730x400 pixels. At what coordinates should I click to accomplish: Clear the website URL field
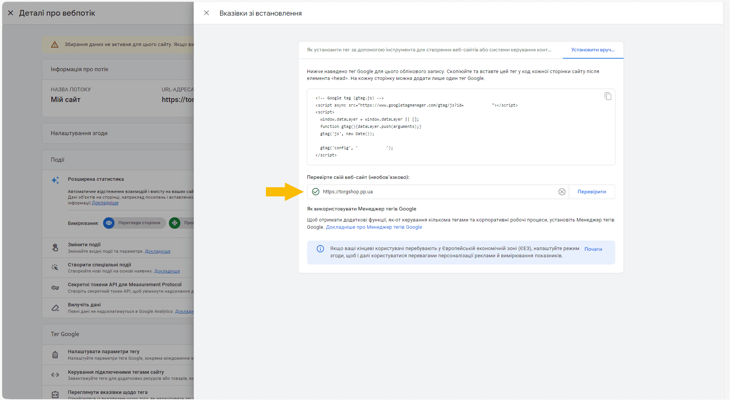click(x=562, y=192)
